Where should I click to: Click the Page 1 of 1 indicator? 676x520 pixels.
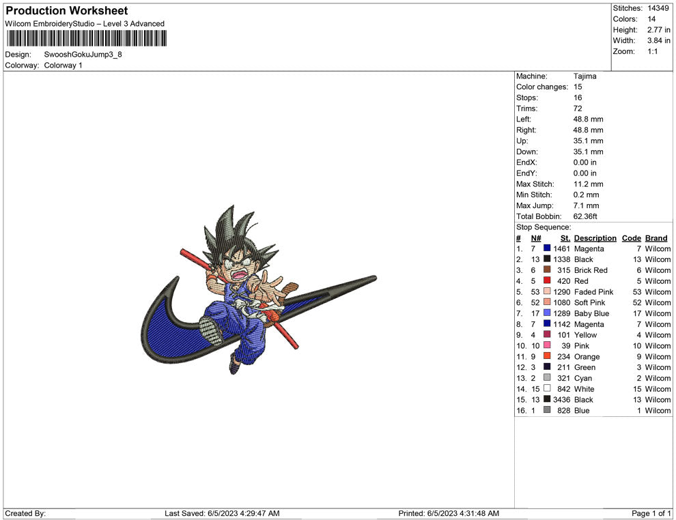651,513
